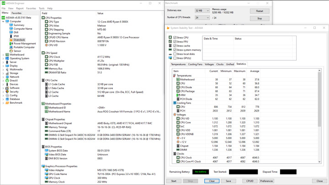Image resolution: width=329 pixels, height=185 pixels.
Task: Expand the Benchmark tree node
Action: pos(3,103)
